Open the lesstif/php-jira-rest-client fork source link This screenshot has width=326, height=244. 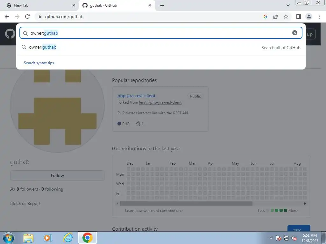click(x=160, y=102)
